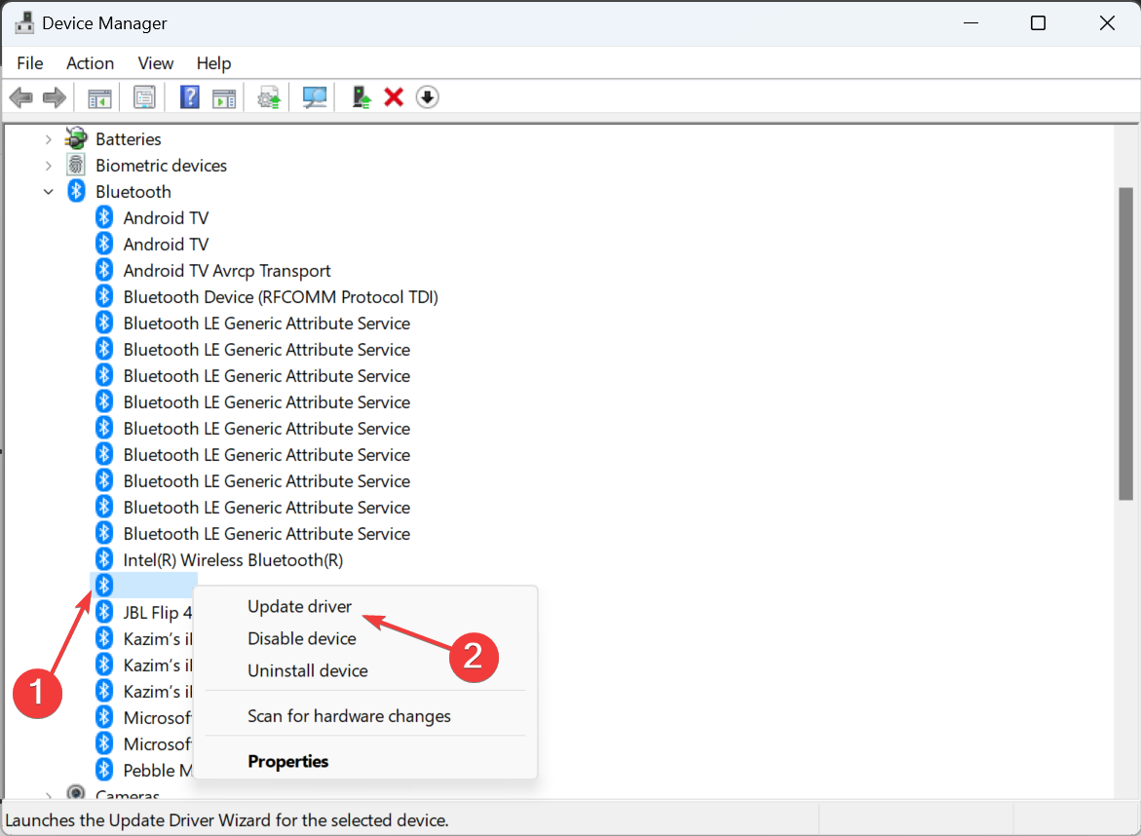Collapse the Bluetooth category
Image resolution: width=1141 pixels, height=836 pixels.
tap(48, 191)
